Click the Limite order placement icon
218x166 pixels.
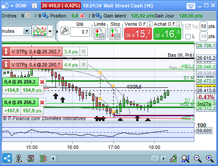click(100, 34)
